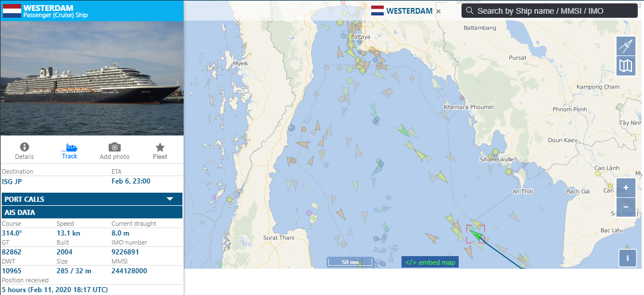The image size is (644, 295).
Task: Click the An Thới label on map
Action: click(523, 191)
